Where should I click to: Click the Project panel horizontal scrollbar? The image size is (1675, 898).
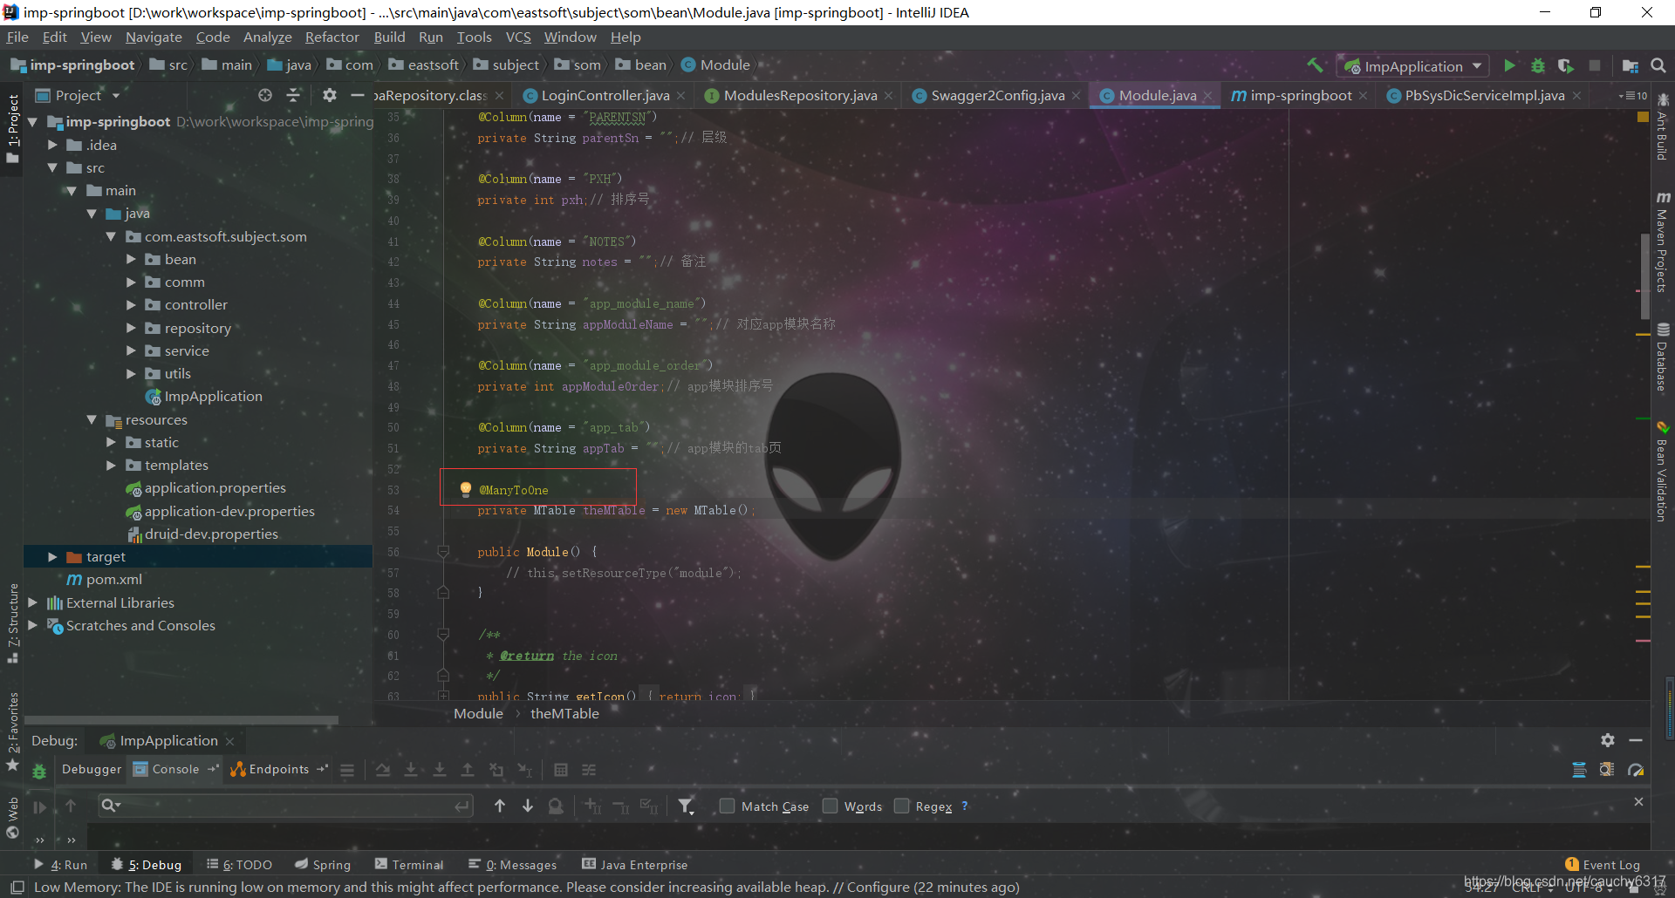click(x=181, y=720)
